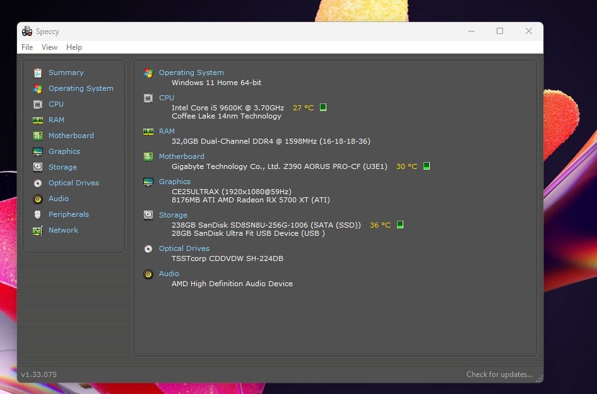
Task: Click Windows 11 Home 64-bit text
Action: [x=216, y=83]
